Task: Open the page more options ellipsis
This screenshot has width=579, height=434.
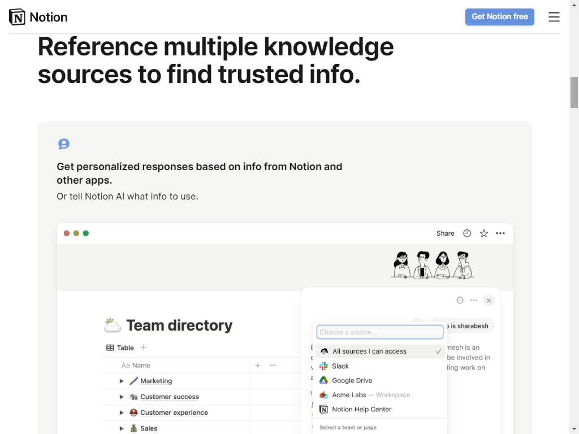Action: 500,233
